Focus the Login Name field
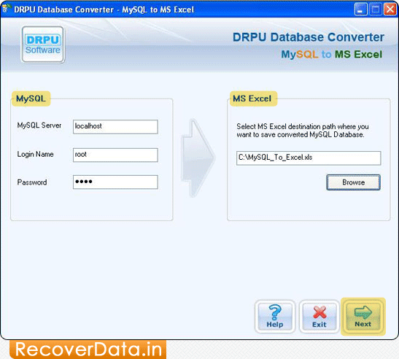The image size is (399, 359). pos(115,155)
